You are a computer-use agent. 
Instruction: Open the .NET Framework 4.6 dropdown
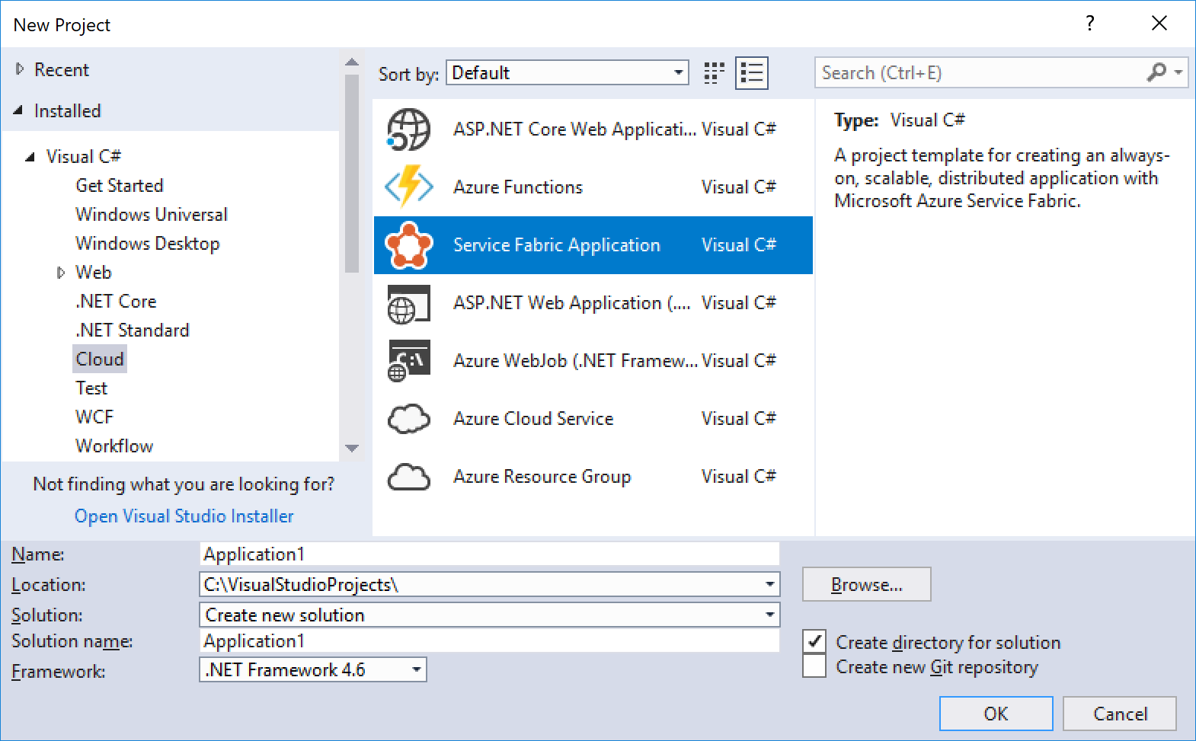click(313, 670)
